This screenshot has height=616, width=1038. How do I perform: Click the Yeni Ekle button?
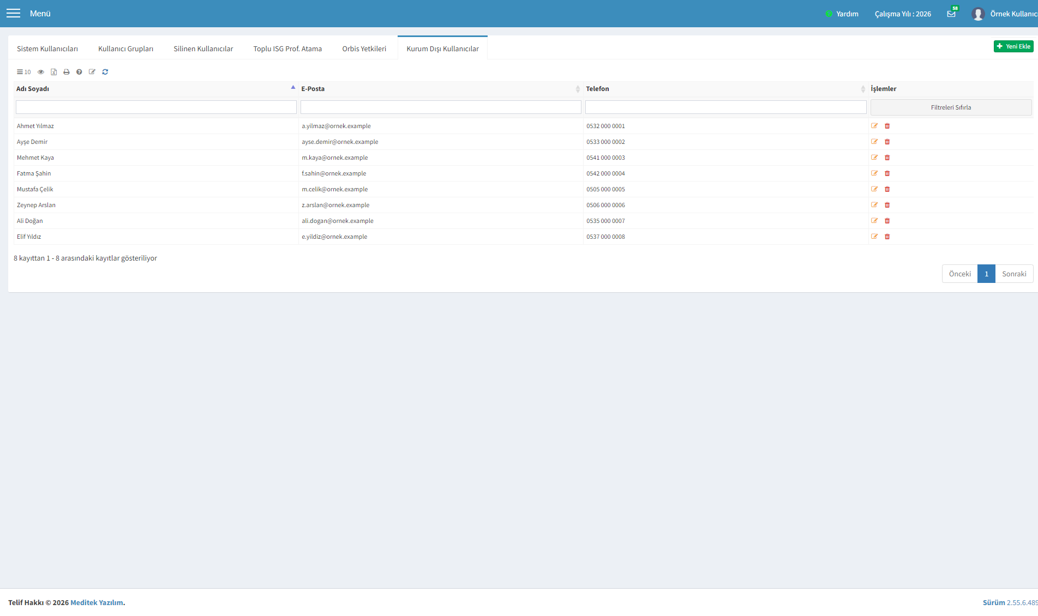point(1013,46)
